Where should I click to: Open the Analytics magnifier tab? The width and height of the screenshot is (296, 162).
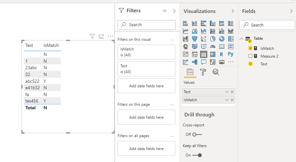pyautogui.click(x=216, y=72)
